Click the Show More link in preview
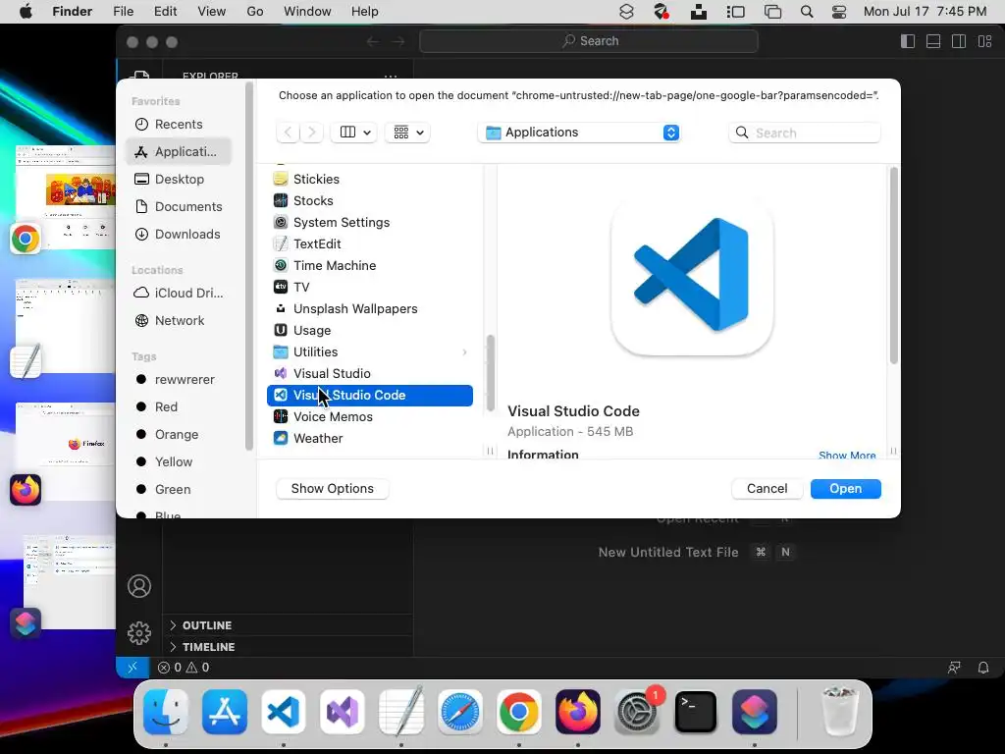 click(847, 455)
